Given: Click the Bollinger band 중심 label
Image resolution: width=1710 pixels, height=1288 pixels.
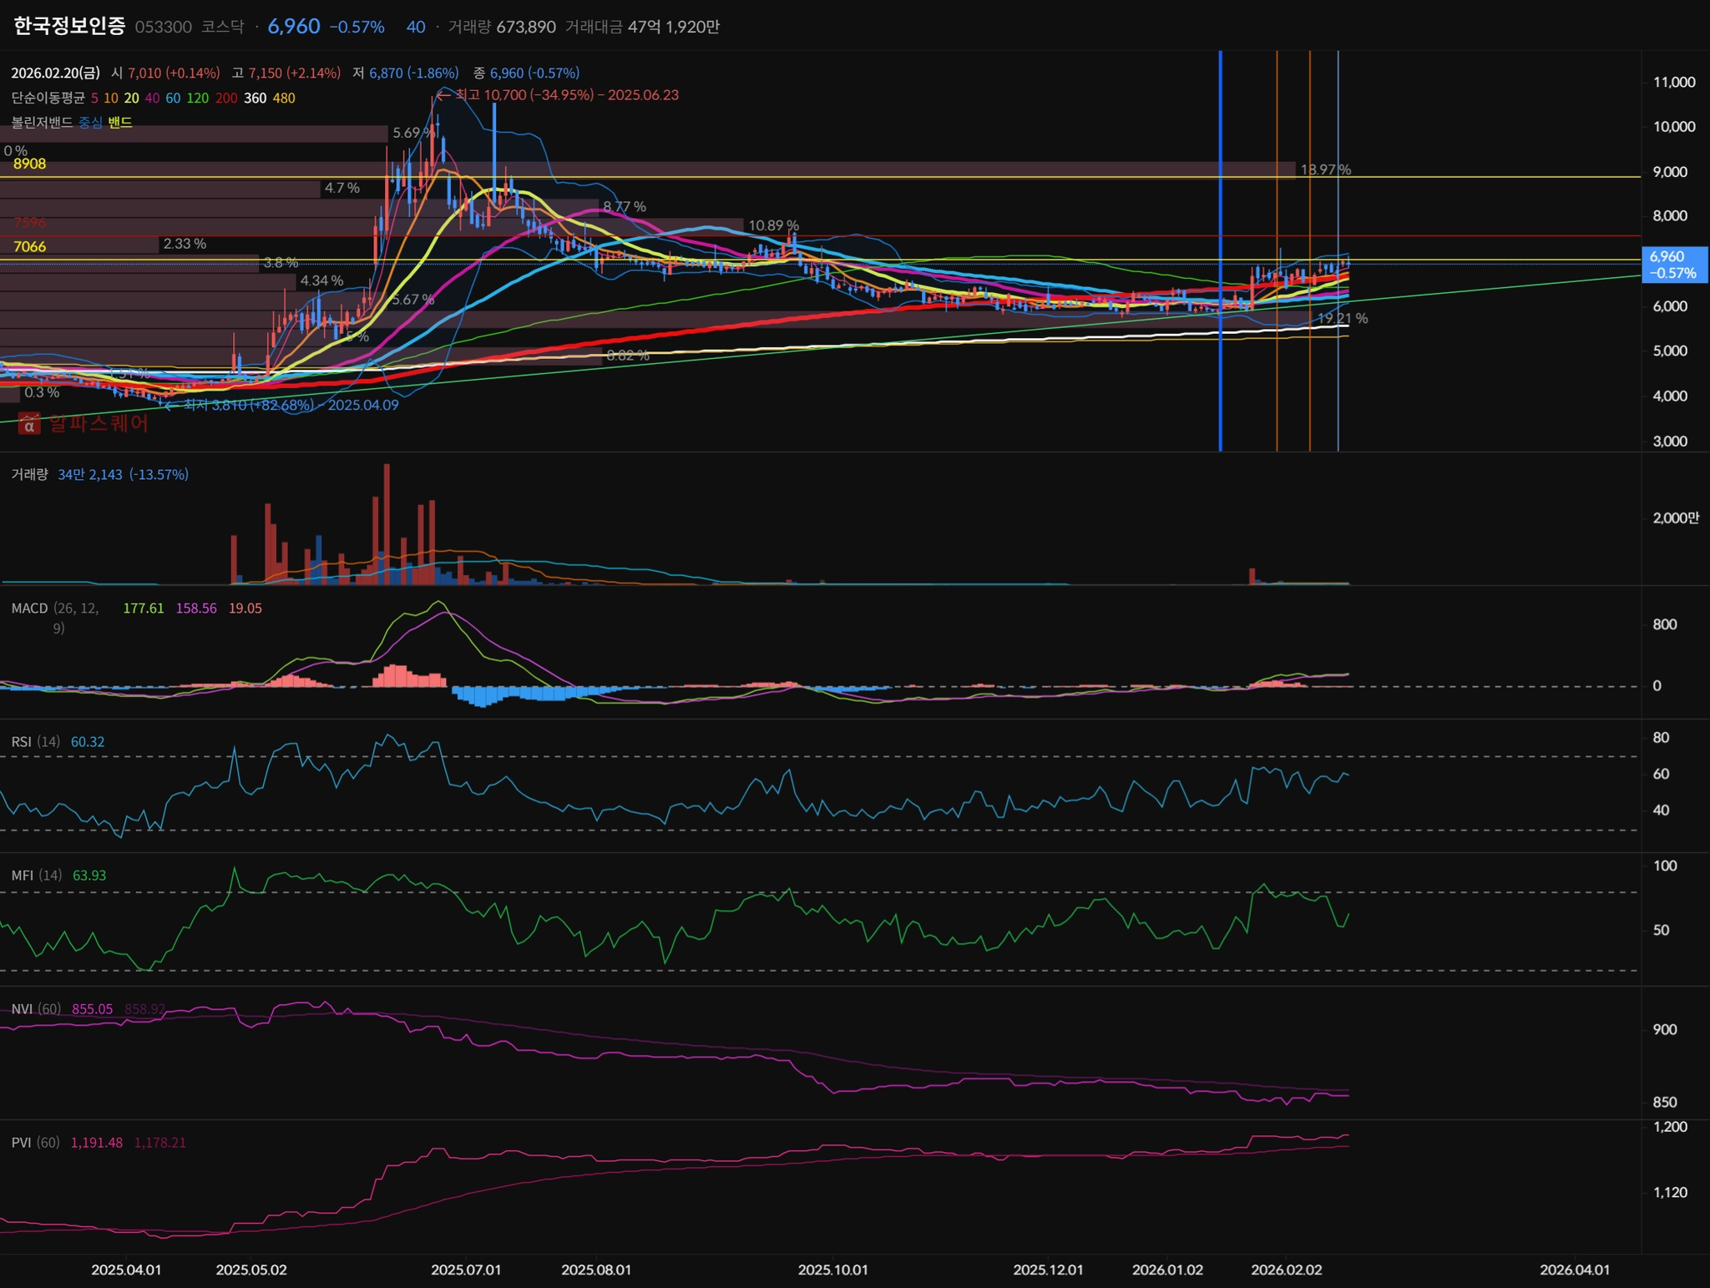Looking at the screenshot, I should point(90,123).
